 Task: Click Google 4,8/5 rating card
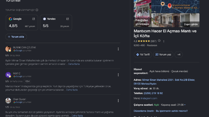pyautogui.click(x=22, y=23)
